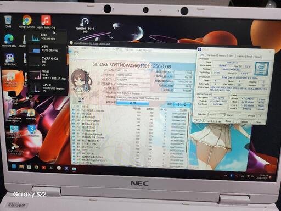Viewport: 281px width, 211px height.
Task: Open Chrome from the taskbar
Action: (36, 167)
